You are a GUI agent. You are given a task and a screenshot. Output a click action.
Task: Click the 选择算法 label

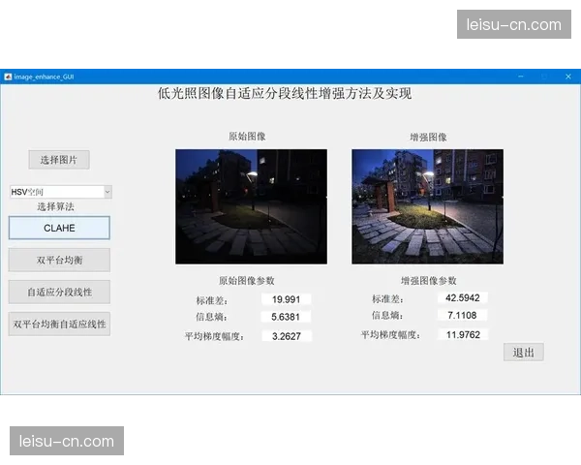[x=55, y=206]
